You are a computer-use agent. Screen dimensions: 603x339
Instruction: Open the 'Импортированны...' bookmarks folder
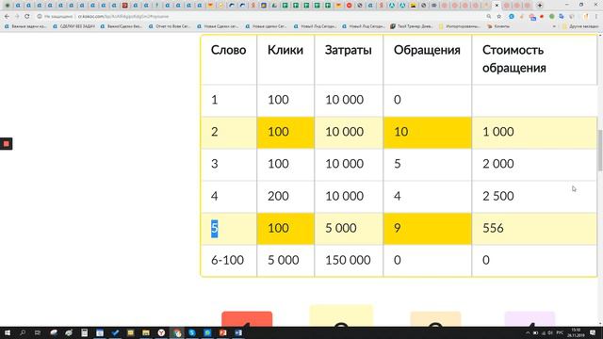pyautogui.click(x=460, y=26)
